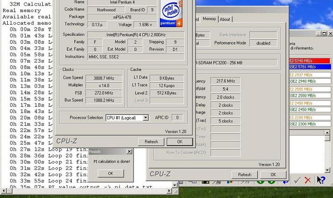
Task: Open the Processor Selection dropdown
Action: click(x=146, y=118)
